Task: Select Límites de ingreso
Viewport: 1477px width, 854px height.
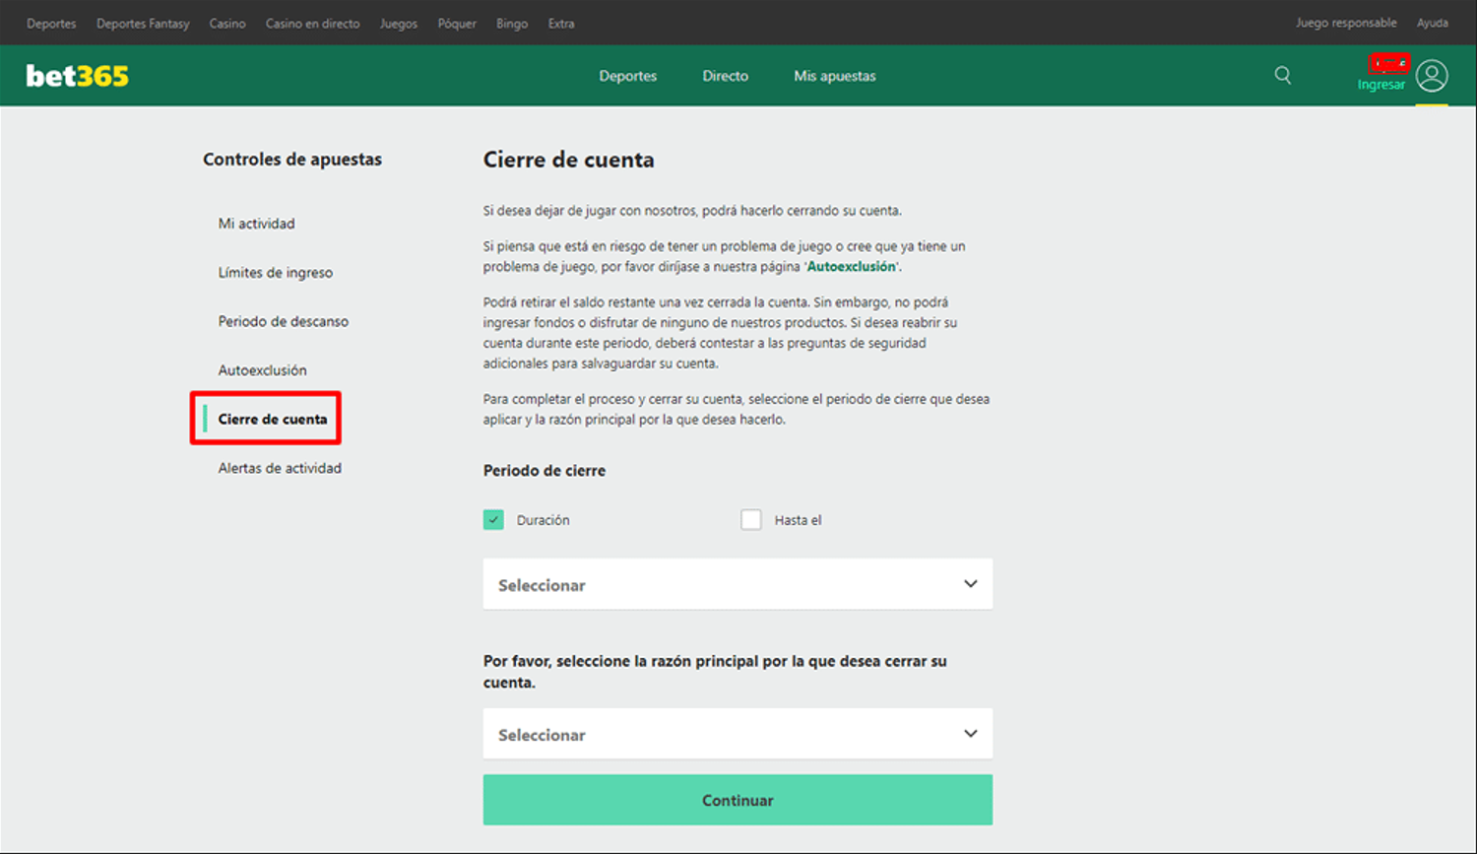Action: point(276,273)
